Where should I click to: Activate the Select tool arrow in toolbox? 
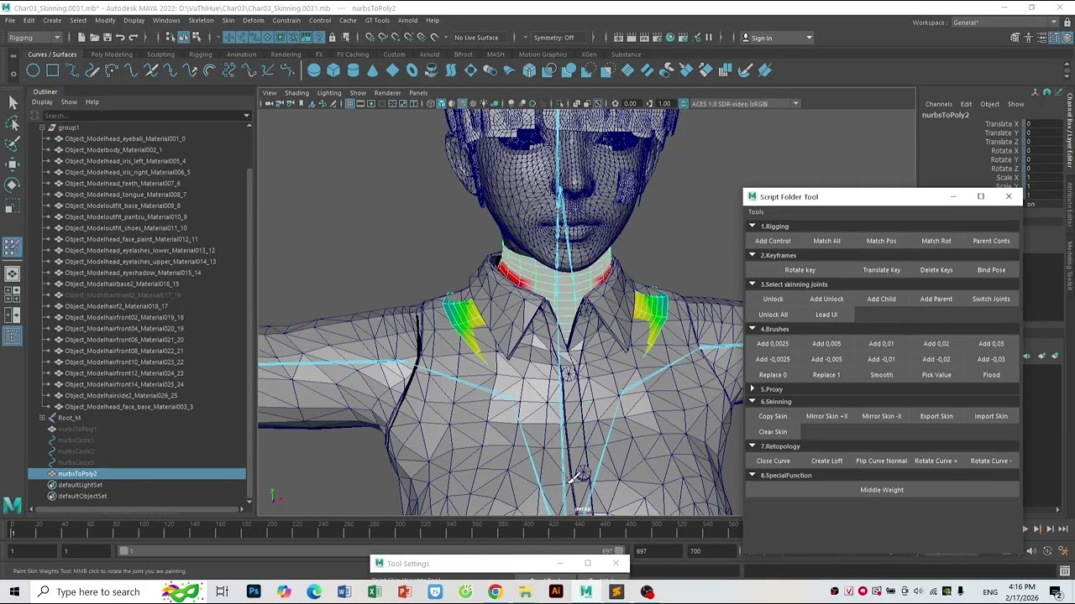tap(13, 102)
